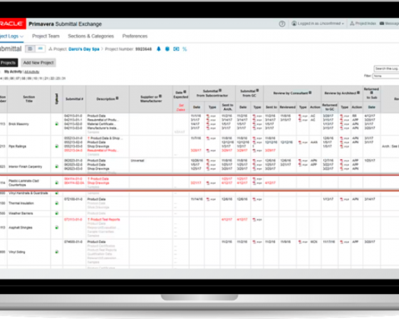
Task: Open Thermal Insulation's Review by Architect PDF
Action: coord(344,199)
